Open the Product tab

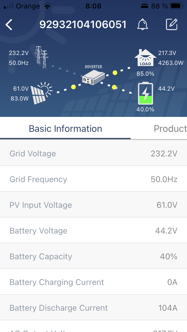pos(170,129)
